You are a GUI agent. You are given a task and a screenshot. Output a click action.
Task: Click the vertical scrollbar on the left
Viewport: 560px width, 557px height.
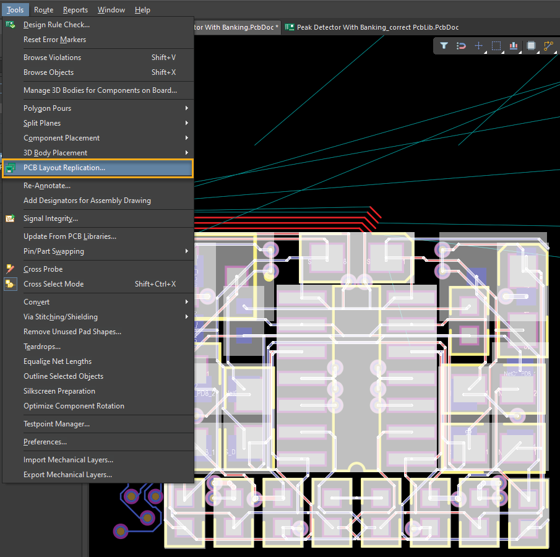click(84, 520)
